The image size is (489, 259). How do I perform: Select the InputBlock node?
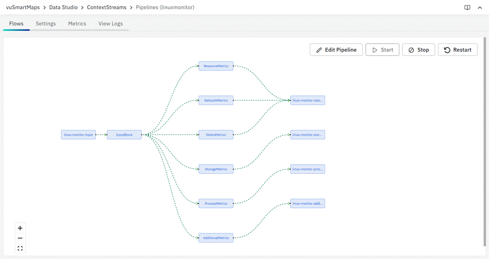click(x=124, y=135)
